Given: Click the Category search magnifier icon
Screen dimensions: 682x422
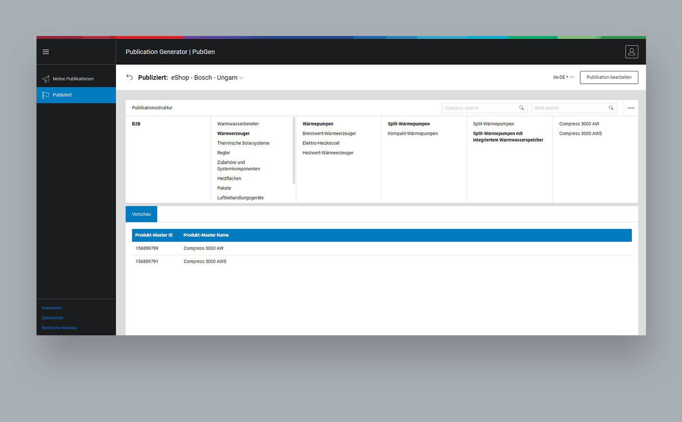Looking at the screenshot, I should pyautogui.click(x=521, y=108).
